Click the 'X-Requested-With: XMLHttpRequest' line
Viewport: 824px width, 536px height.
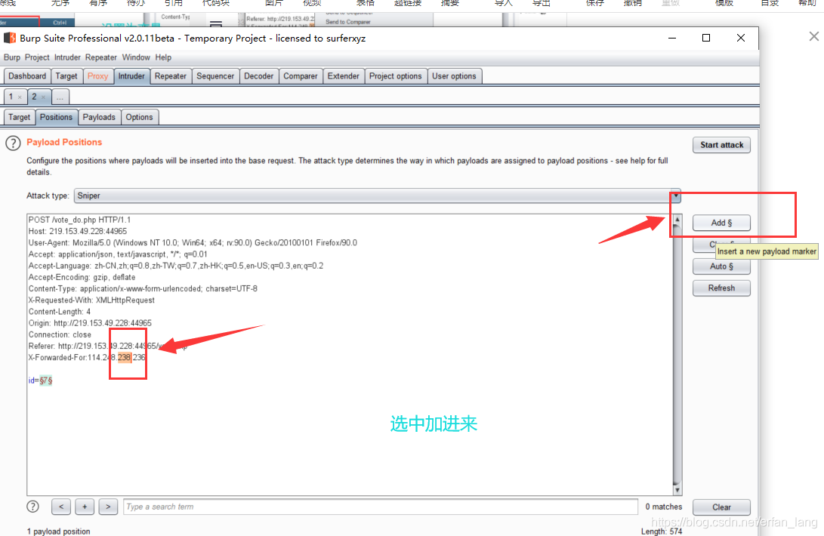pos(91,300)
